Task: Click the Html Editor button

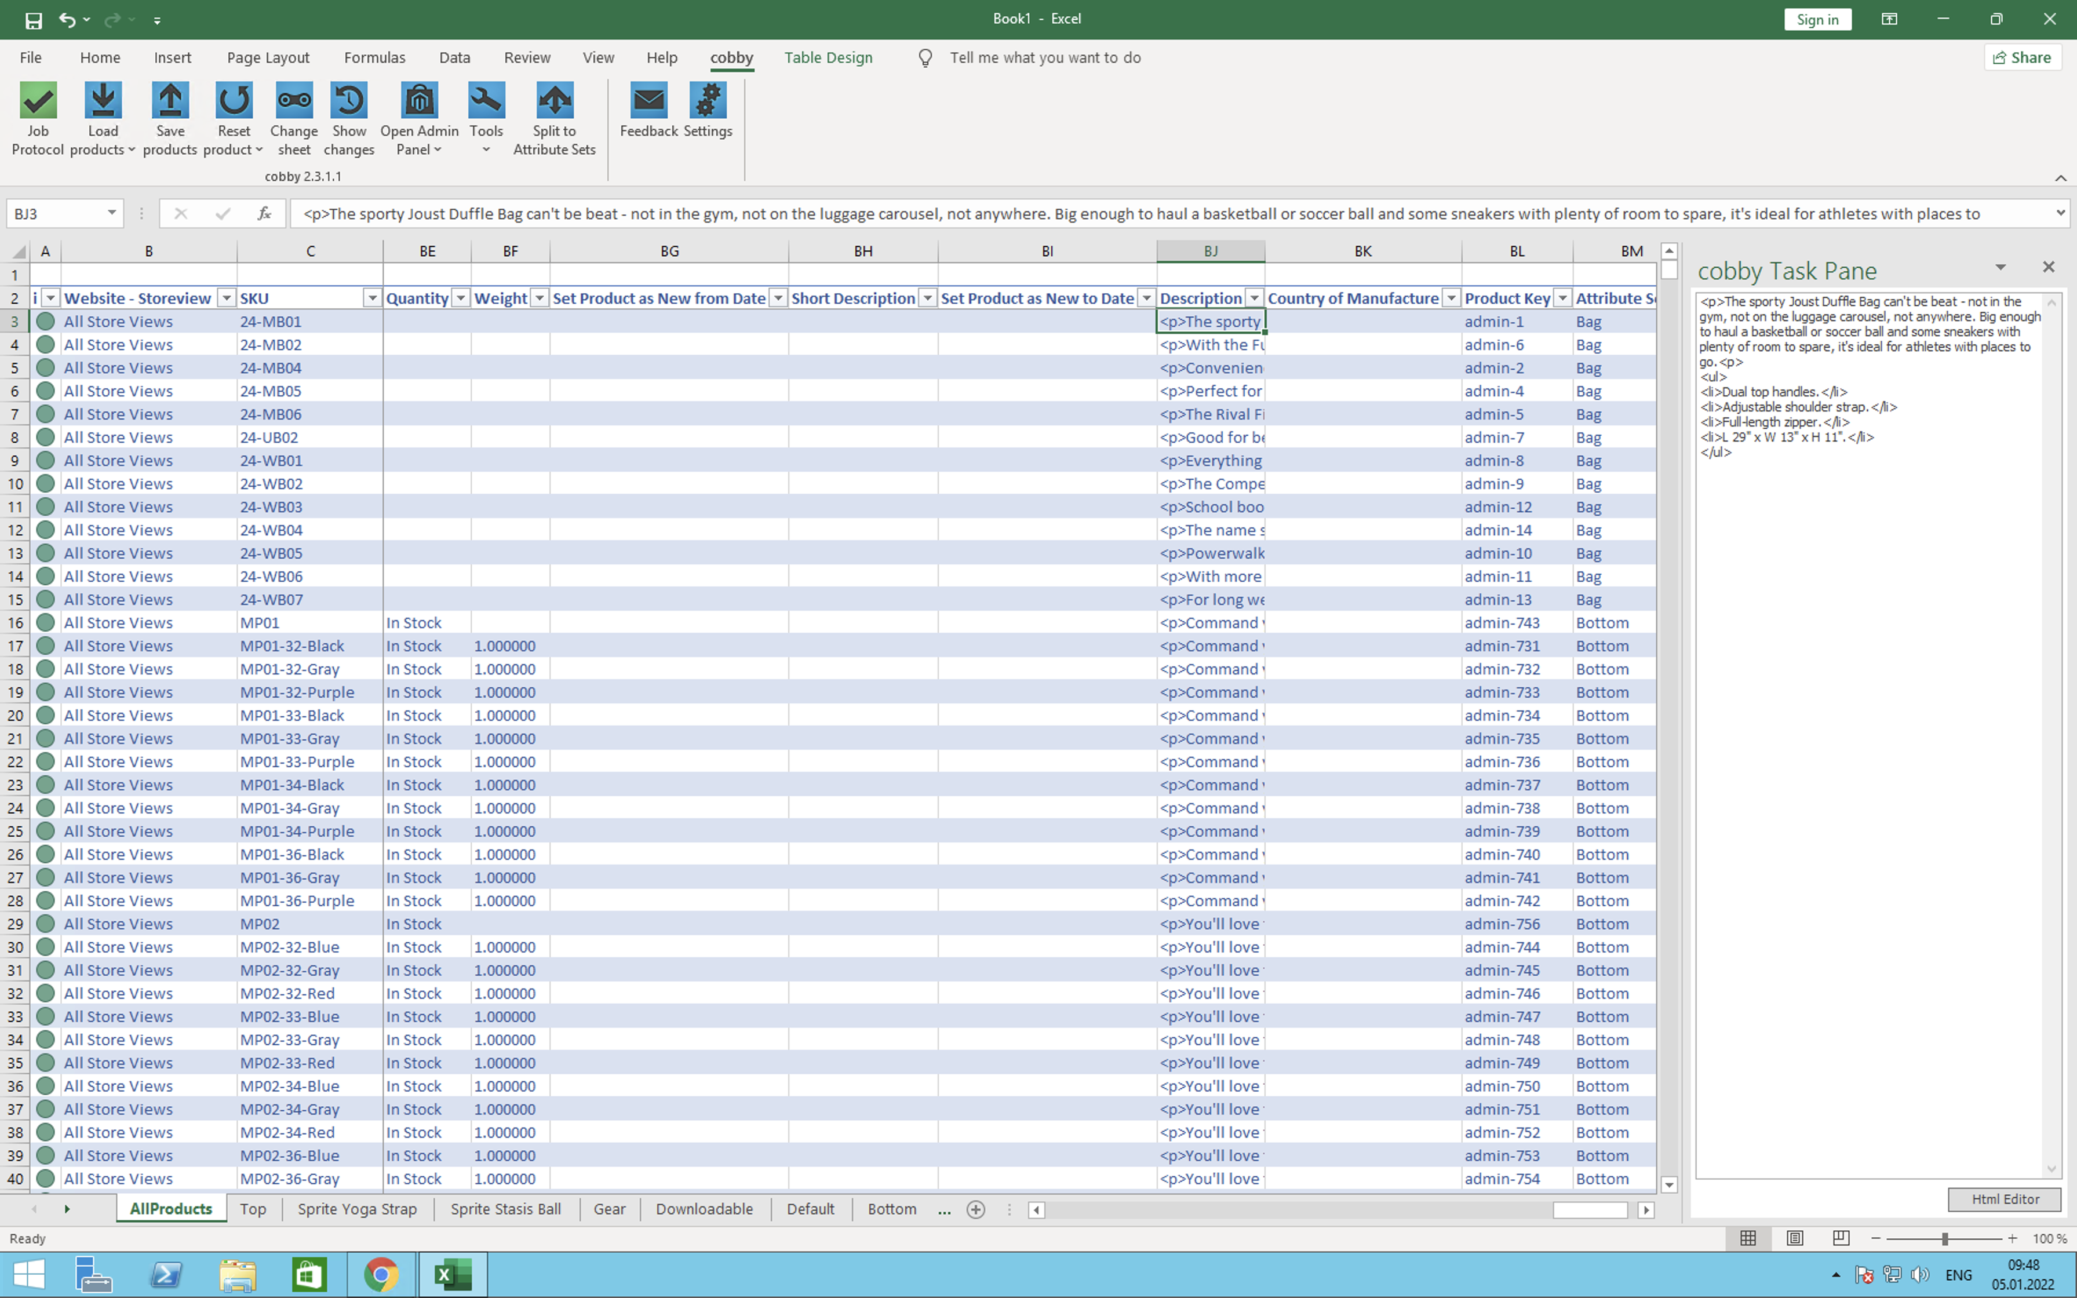Action: click(x=2005, y=1199)
